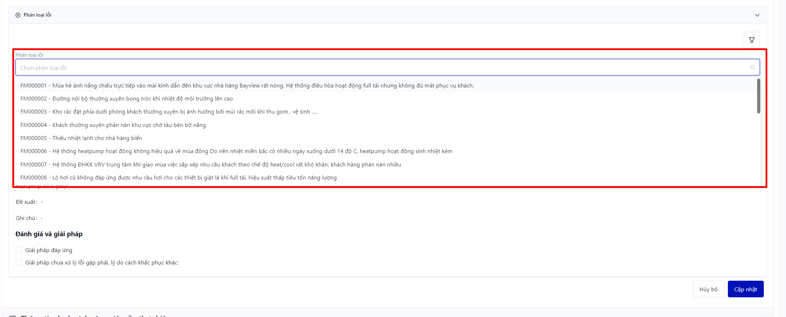Click the circled-X icon beside Phân loại lỗi header
The height and width of the screenshot is (317, 786).
18,15
